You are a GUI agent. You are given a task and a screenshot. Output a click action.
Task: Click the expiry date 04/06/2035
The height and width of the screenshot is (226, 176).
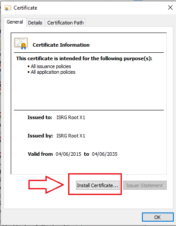tap(104, 154)
